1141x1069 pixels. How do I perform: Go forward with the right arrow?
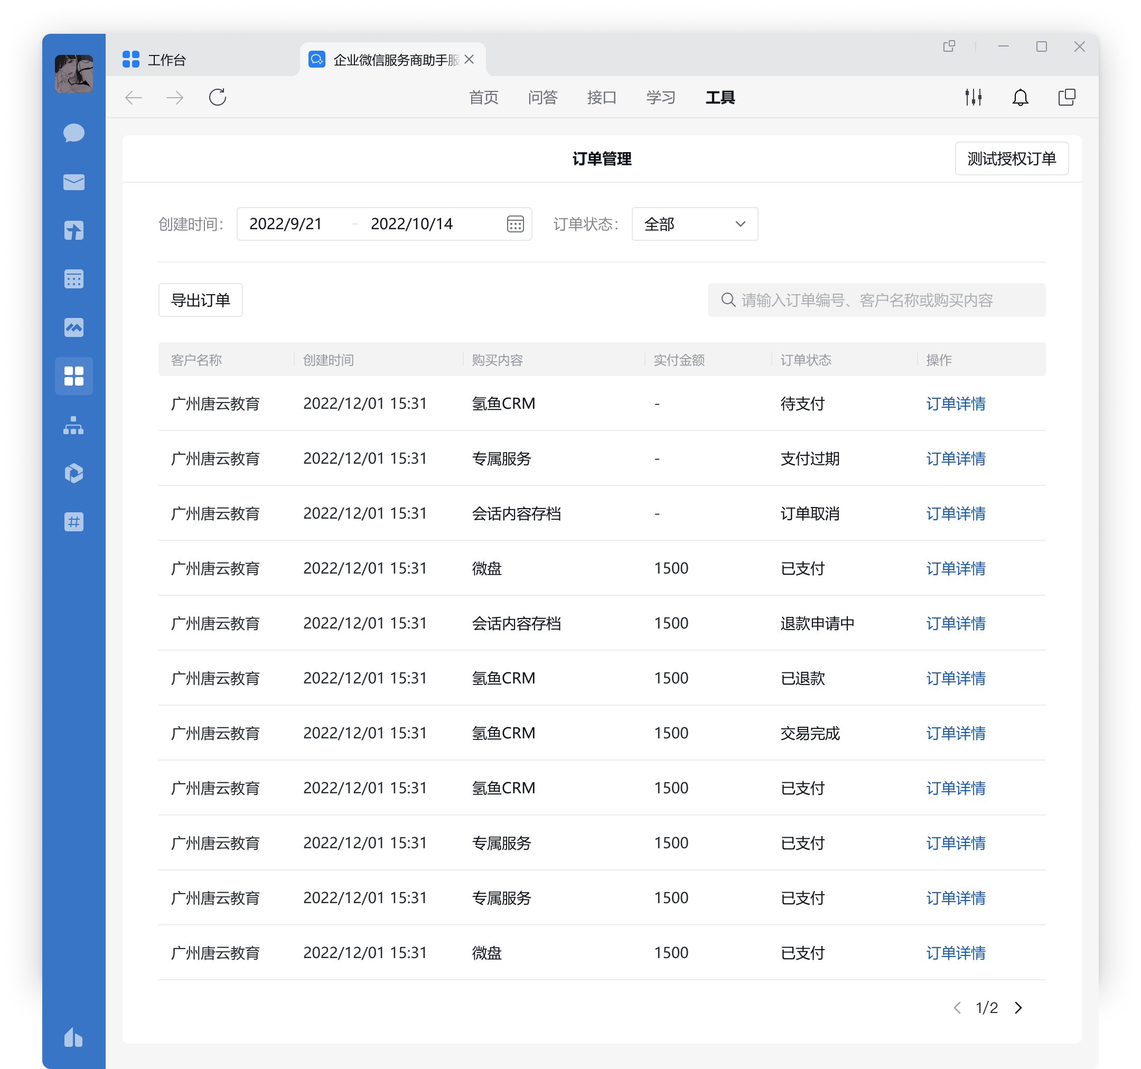(175, 98)
